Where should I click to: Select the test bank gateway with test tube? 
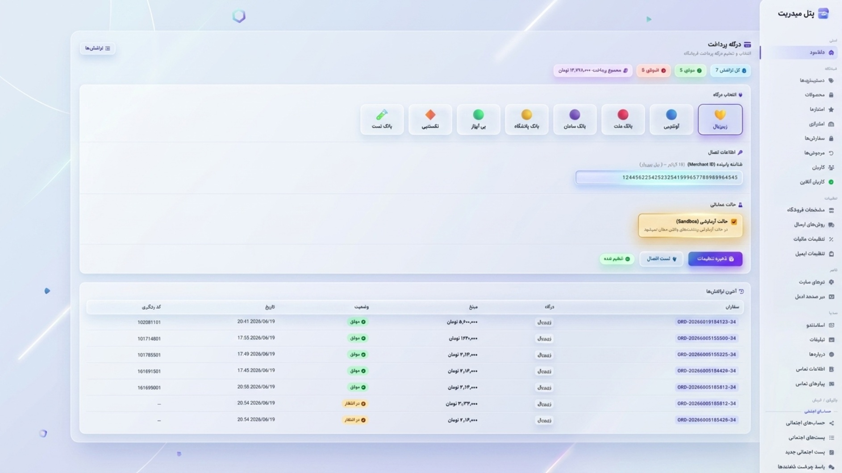click(x=382, y=119)
